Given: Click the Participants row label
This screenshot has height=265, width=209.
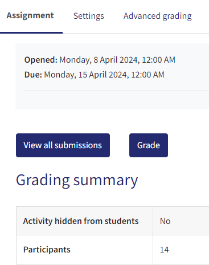Looking at the screenshot, I should 47,250.
